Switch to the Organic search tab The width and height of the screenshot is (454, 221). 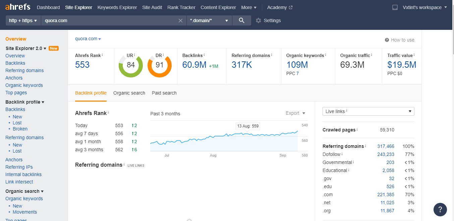129,93
